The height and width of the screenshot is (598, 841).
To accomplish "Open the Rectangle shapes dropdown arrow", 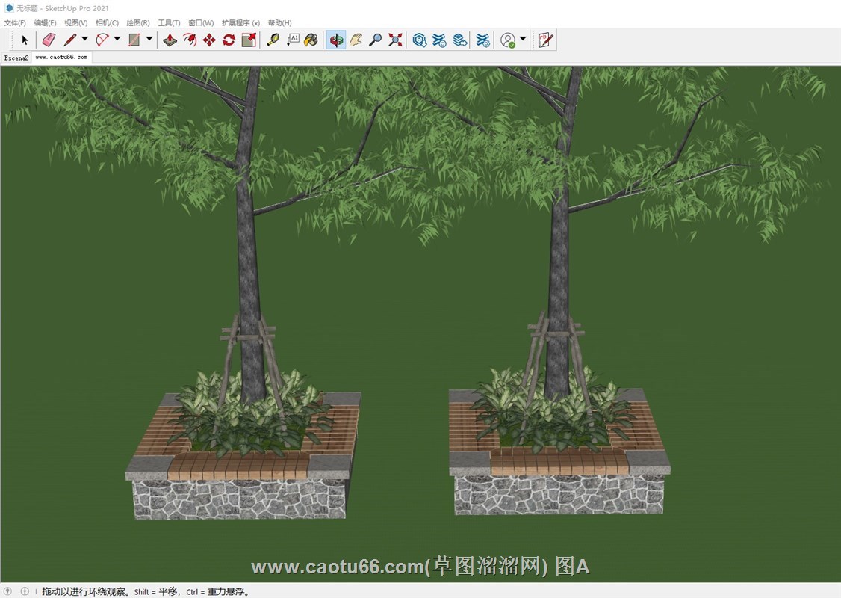I will pos(149,40).
